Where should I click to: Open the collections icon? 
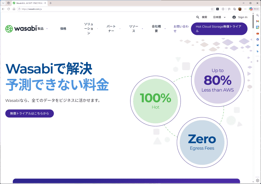coord(234,9)
